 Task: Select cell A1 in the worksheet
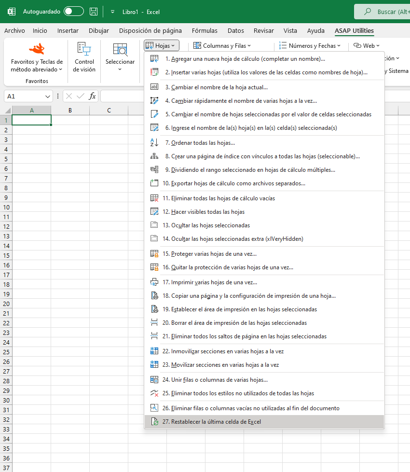[x=31, y=120]
